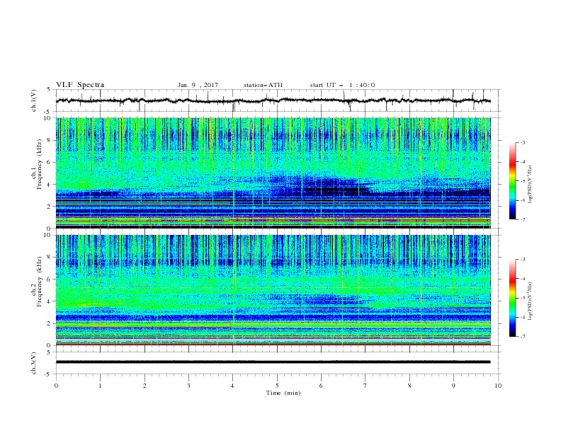Click the "Time (min)" x-axis label
This screenshot has height=433, width=561.
tap(283, 393)
